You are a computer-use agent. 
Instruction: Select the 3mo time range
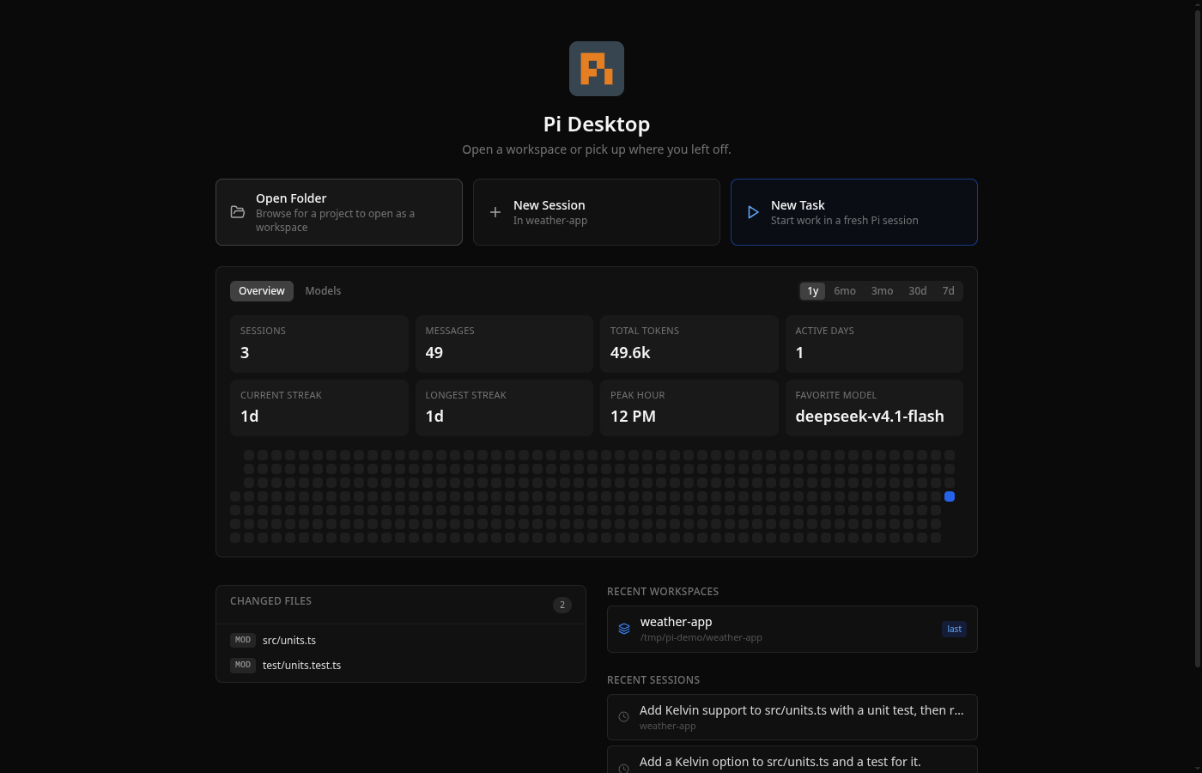click(x=882, y=291)
